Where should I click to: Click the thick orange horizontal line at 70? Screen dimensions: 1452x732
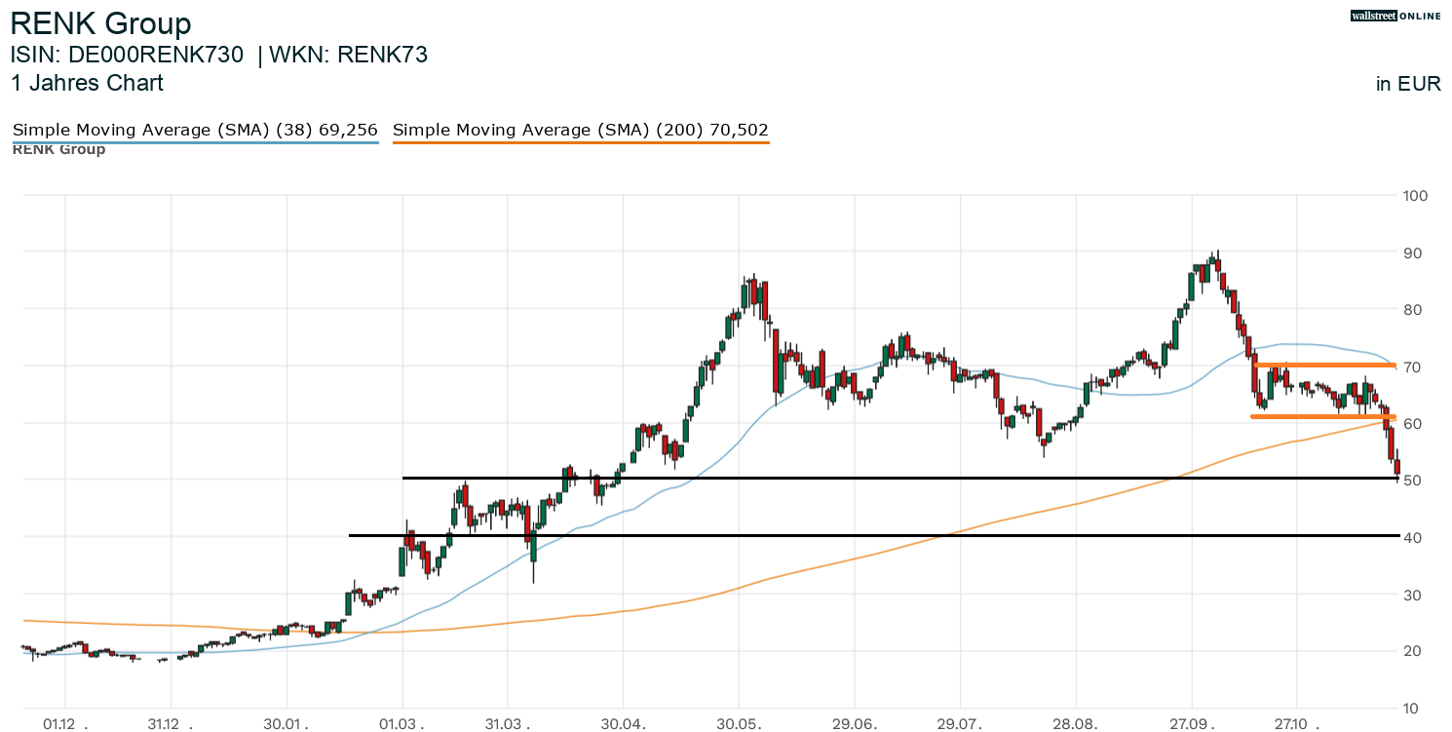pyautogui.click(x=1324, y=366)
